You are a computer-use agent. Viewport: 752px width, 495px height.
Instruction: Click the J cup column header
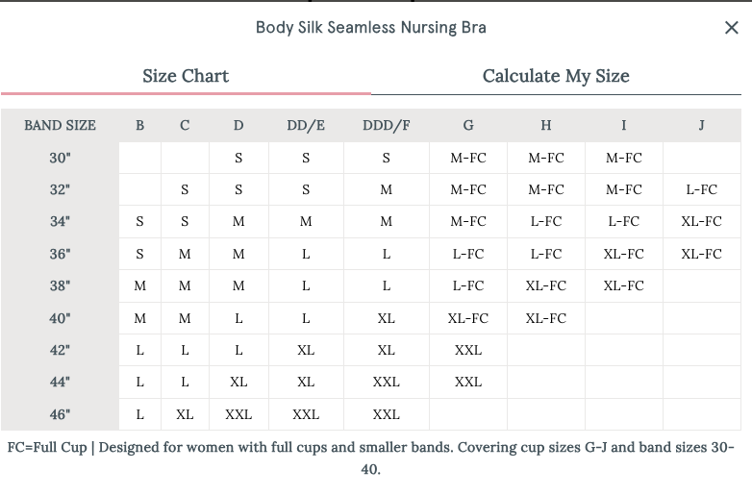pos(701,125)
